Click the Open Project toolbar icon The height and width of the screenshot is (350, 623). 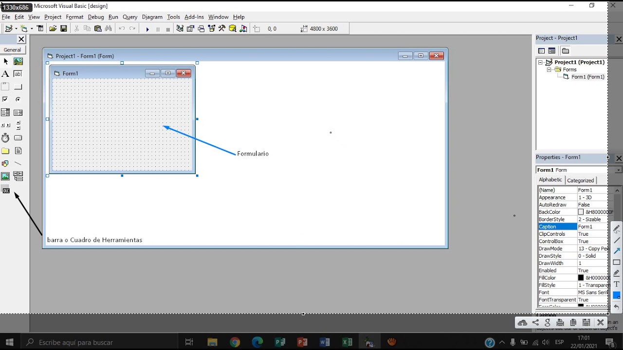[x=53, y=29]
